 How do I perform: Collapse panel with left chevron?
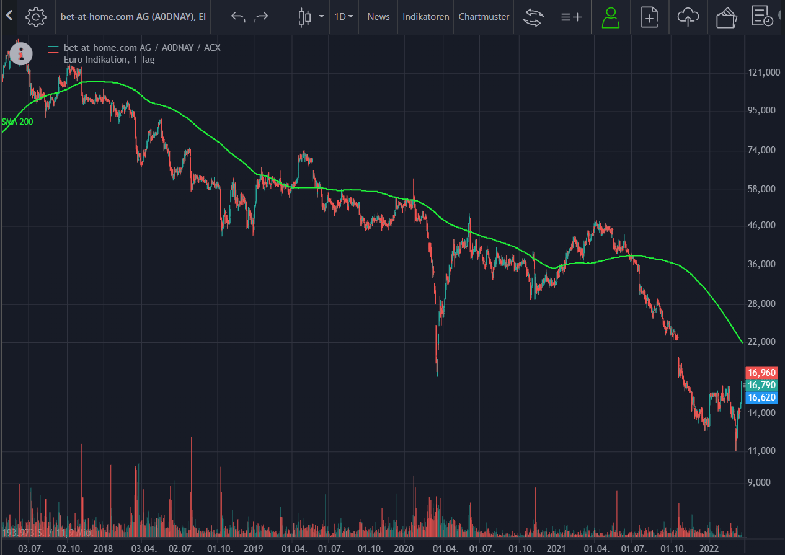pos(9,16)
